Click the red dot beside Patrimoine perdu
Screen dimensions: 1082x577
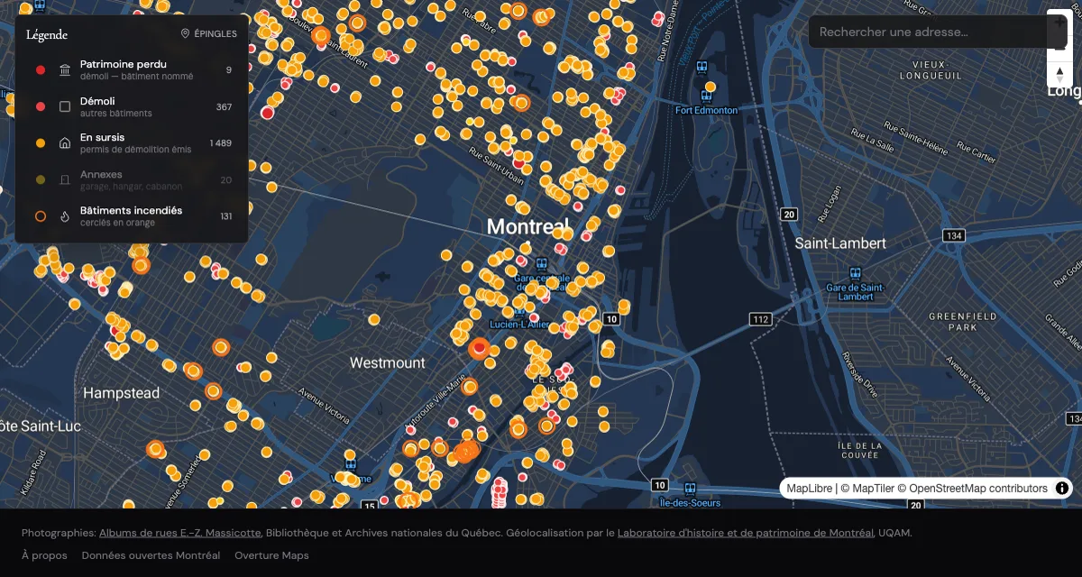pyautogui.click(x=40, y=70)
